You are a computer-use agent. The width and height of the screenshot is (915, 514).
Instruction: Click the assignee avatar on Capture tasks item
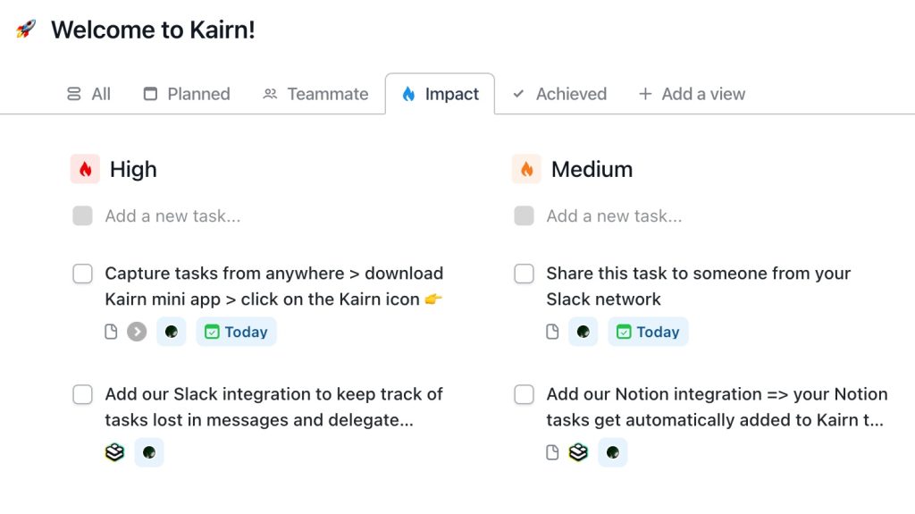(x=171, y=332)
